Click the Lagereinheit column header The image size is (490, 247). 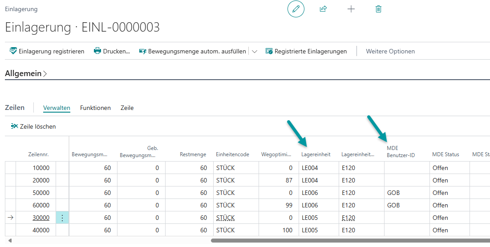tap(316, 154)
